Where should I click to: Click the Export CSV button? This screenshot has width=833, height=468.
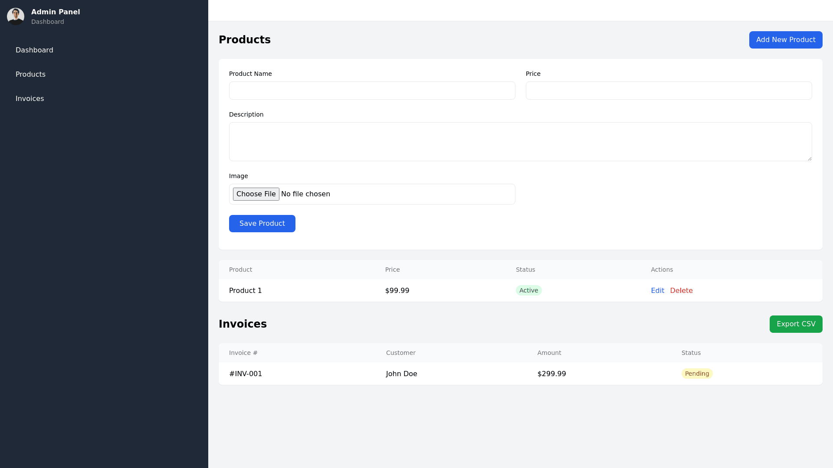click(796, 324)
